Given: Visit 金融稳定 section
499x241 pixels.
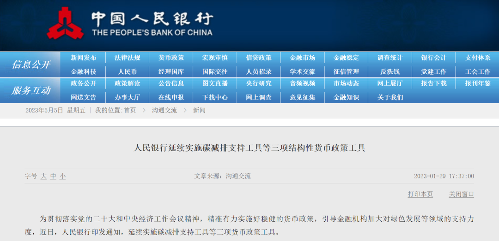Looking at the screenshot, I should pyautogui.click(x=346, y=58).
